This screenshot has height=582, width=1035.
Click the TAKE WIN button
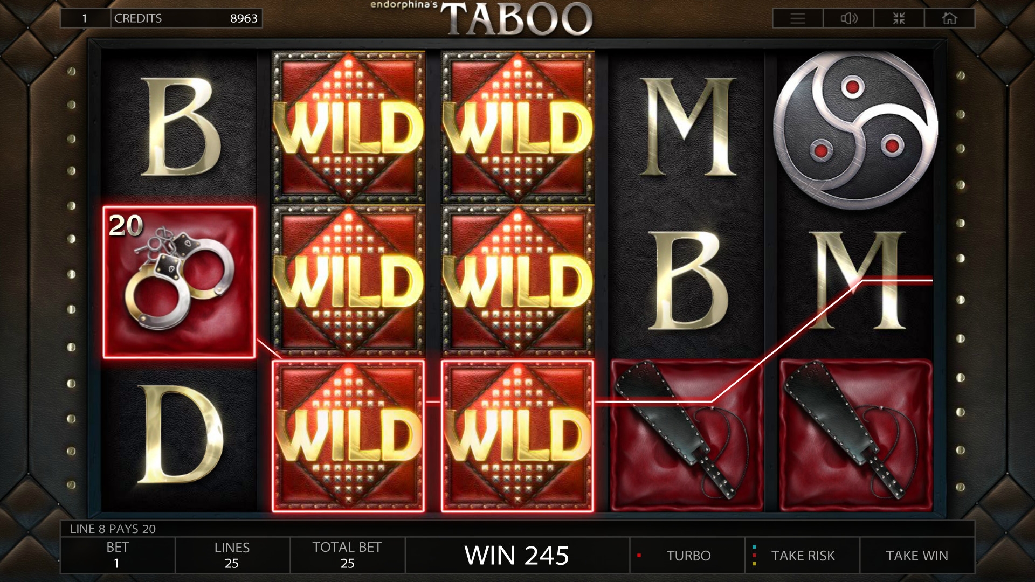[x=917, y=556]
